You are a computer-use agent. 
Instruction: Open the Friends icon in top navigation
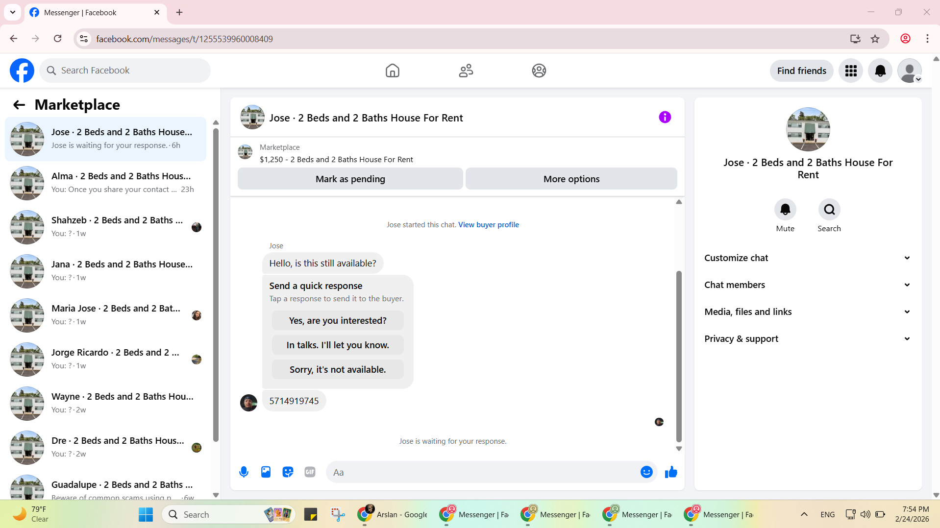(466, 71)
